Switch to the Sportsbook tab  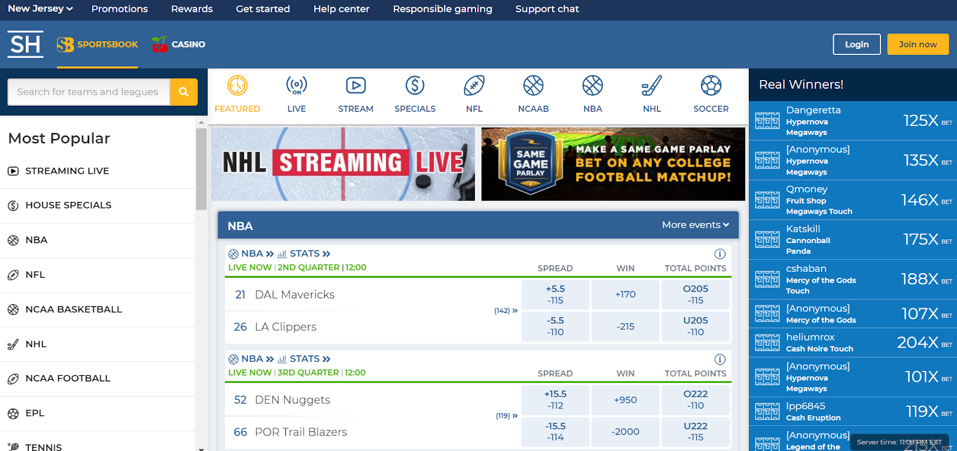pyautogui.click(x=97, y=45)
